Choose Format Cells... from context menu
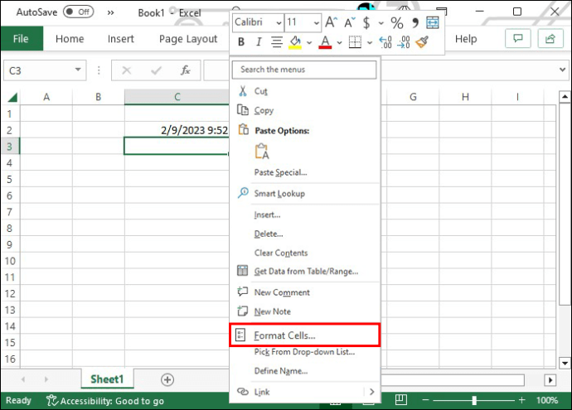The image size is (572, 410). [284, 335]
